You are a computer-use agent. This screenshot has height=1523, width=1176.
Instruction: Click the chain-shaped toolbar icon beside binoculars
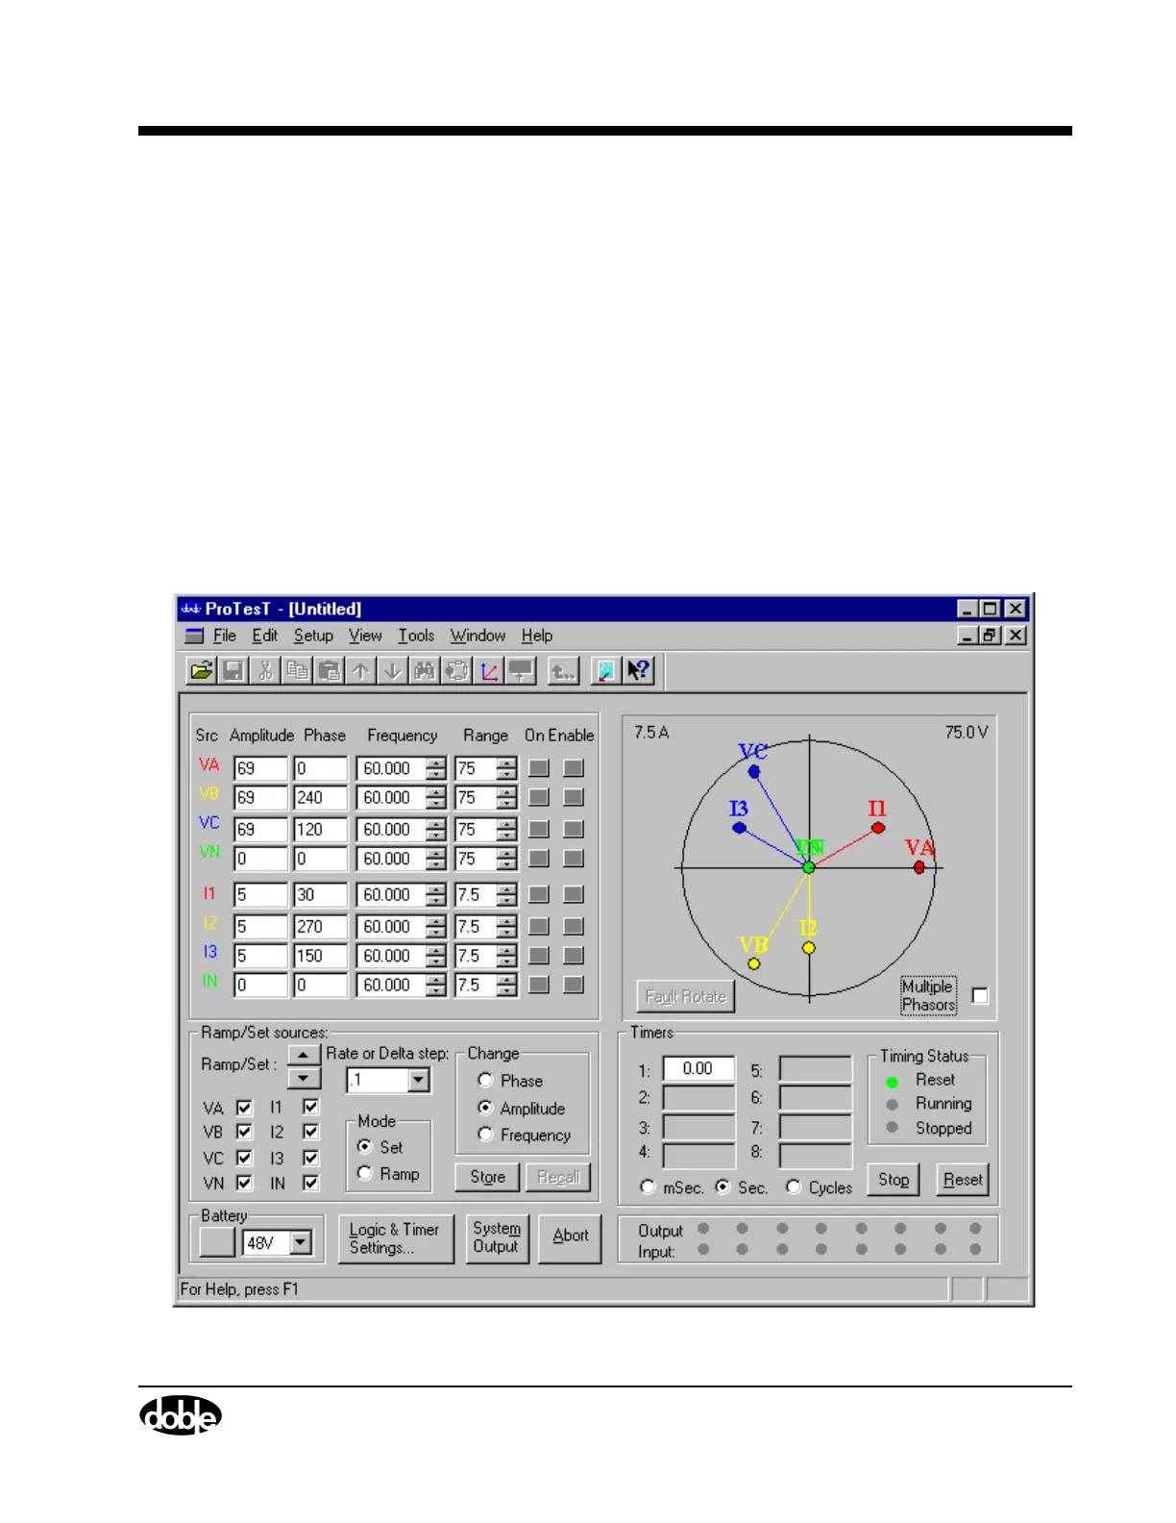456,670
